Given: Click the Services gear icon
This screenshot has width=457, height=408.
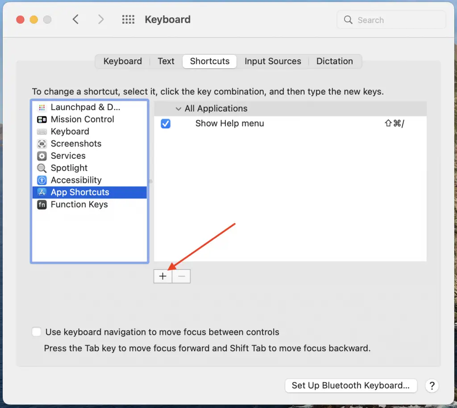Looking at the screenshot, I should [x=42, y=156].
